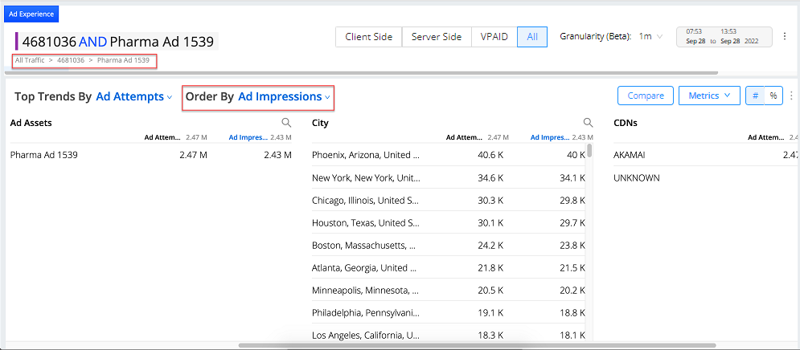Change the Granularity 1m dropdown
The width and height of the screenshot is (800, 350).
pyautogui.click(x=650, y=37)
